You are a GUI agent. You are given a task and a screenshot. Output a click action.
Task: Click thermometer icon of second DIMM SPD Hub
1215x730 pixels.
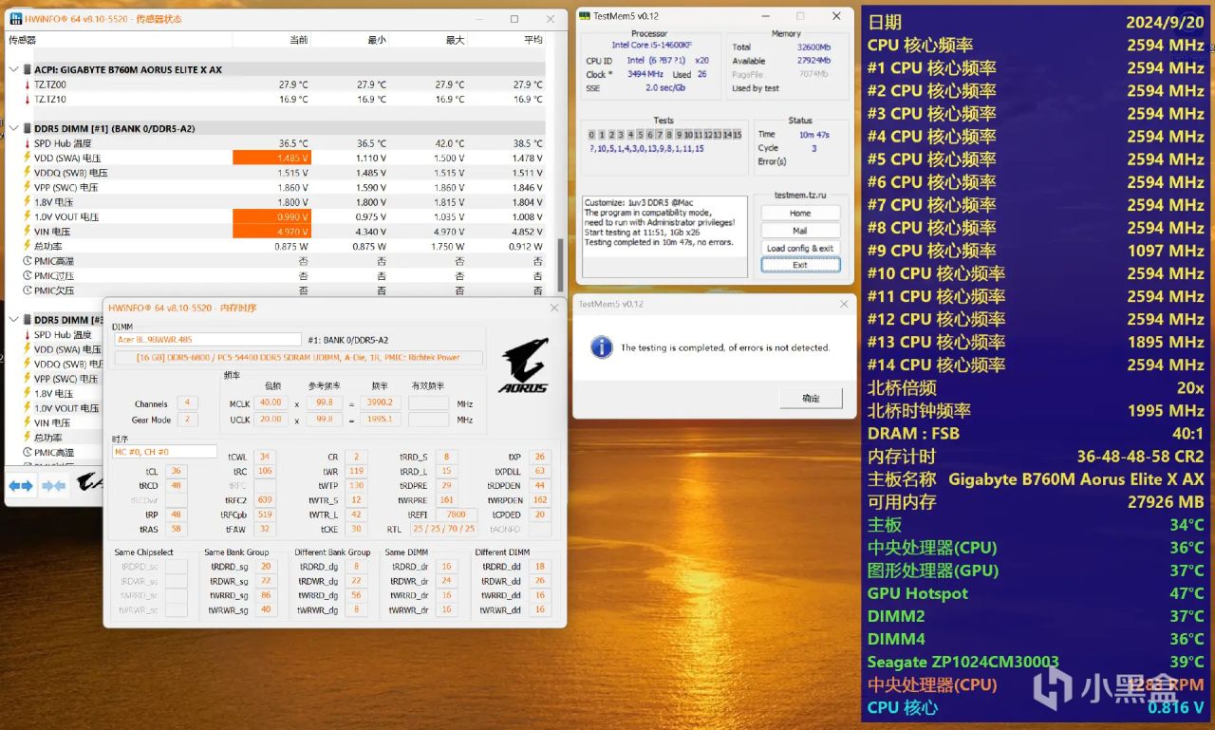pyautogui.click(x=27, y=335)
